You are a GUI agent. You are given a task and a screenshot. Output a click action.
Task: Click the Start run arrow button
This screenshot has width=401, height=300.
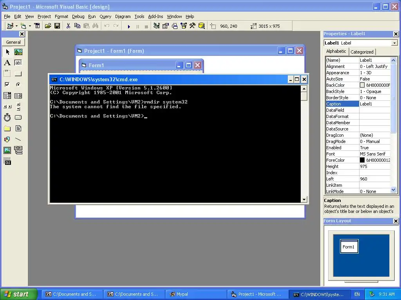(x=129, y=26)
